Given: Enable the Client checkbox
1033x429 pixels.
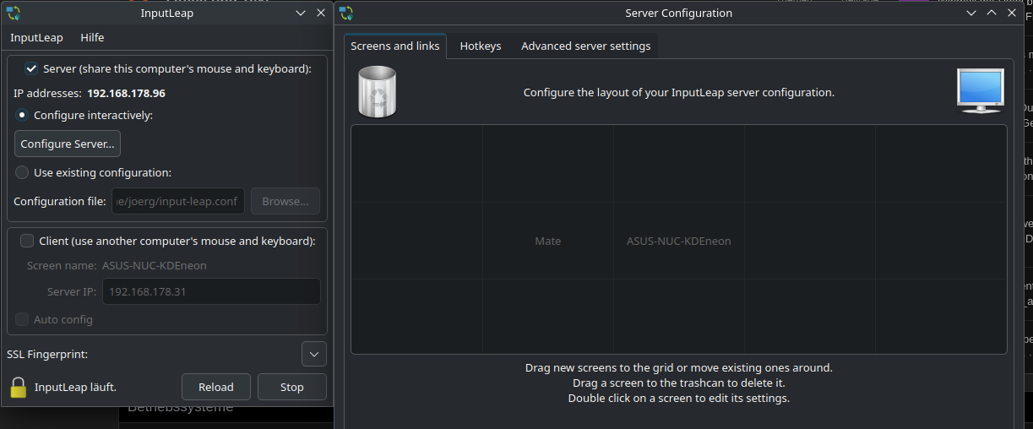Looking at the screenshot, I should pos(27,241).
